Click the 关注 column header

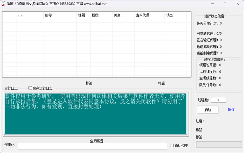point(123,15)
